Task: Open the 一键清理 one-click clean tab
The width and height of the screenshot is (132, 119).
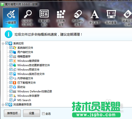Action: click(11, 18)
